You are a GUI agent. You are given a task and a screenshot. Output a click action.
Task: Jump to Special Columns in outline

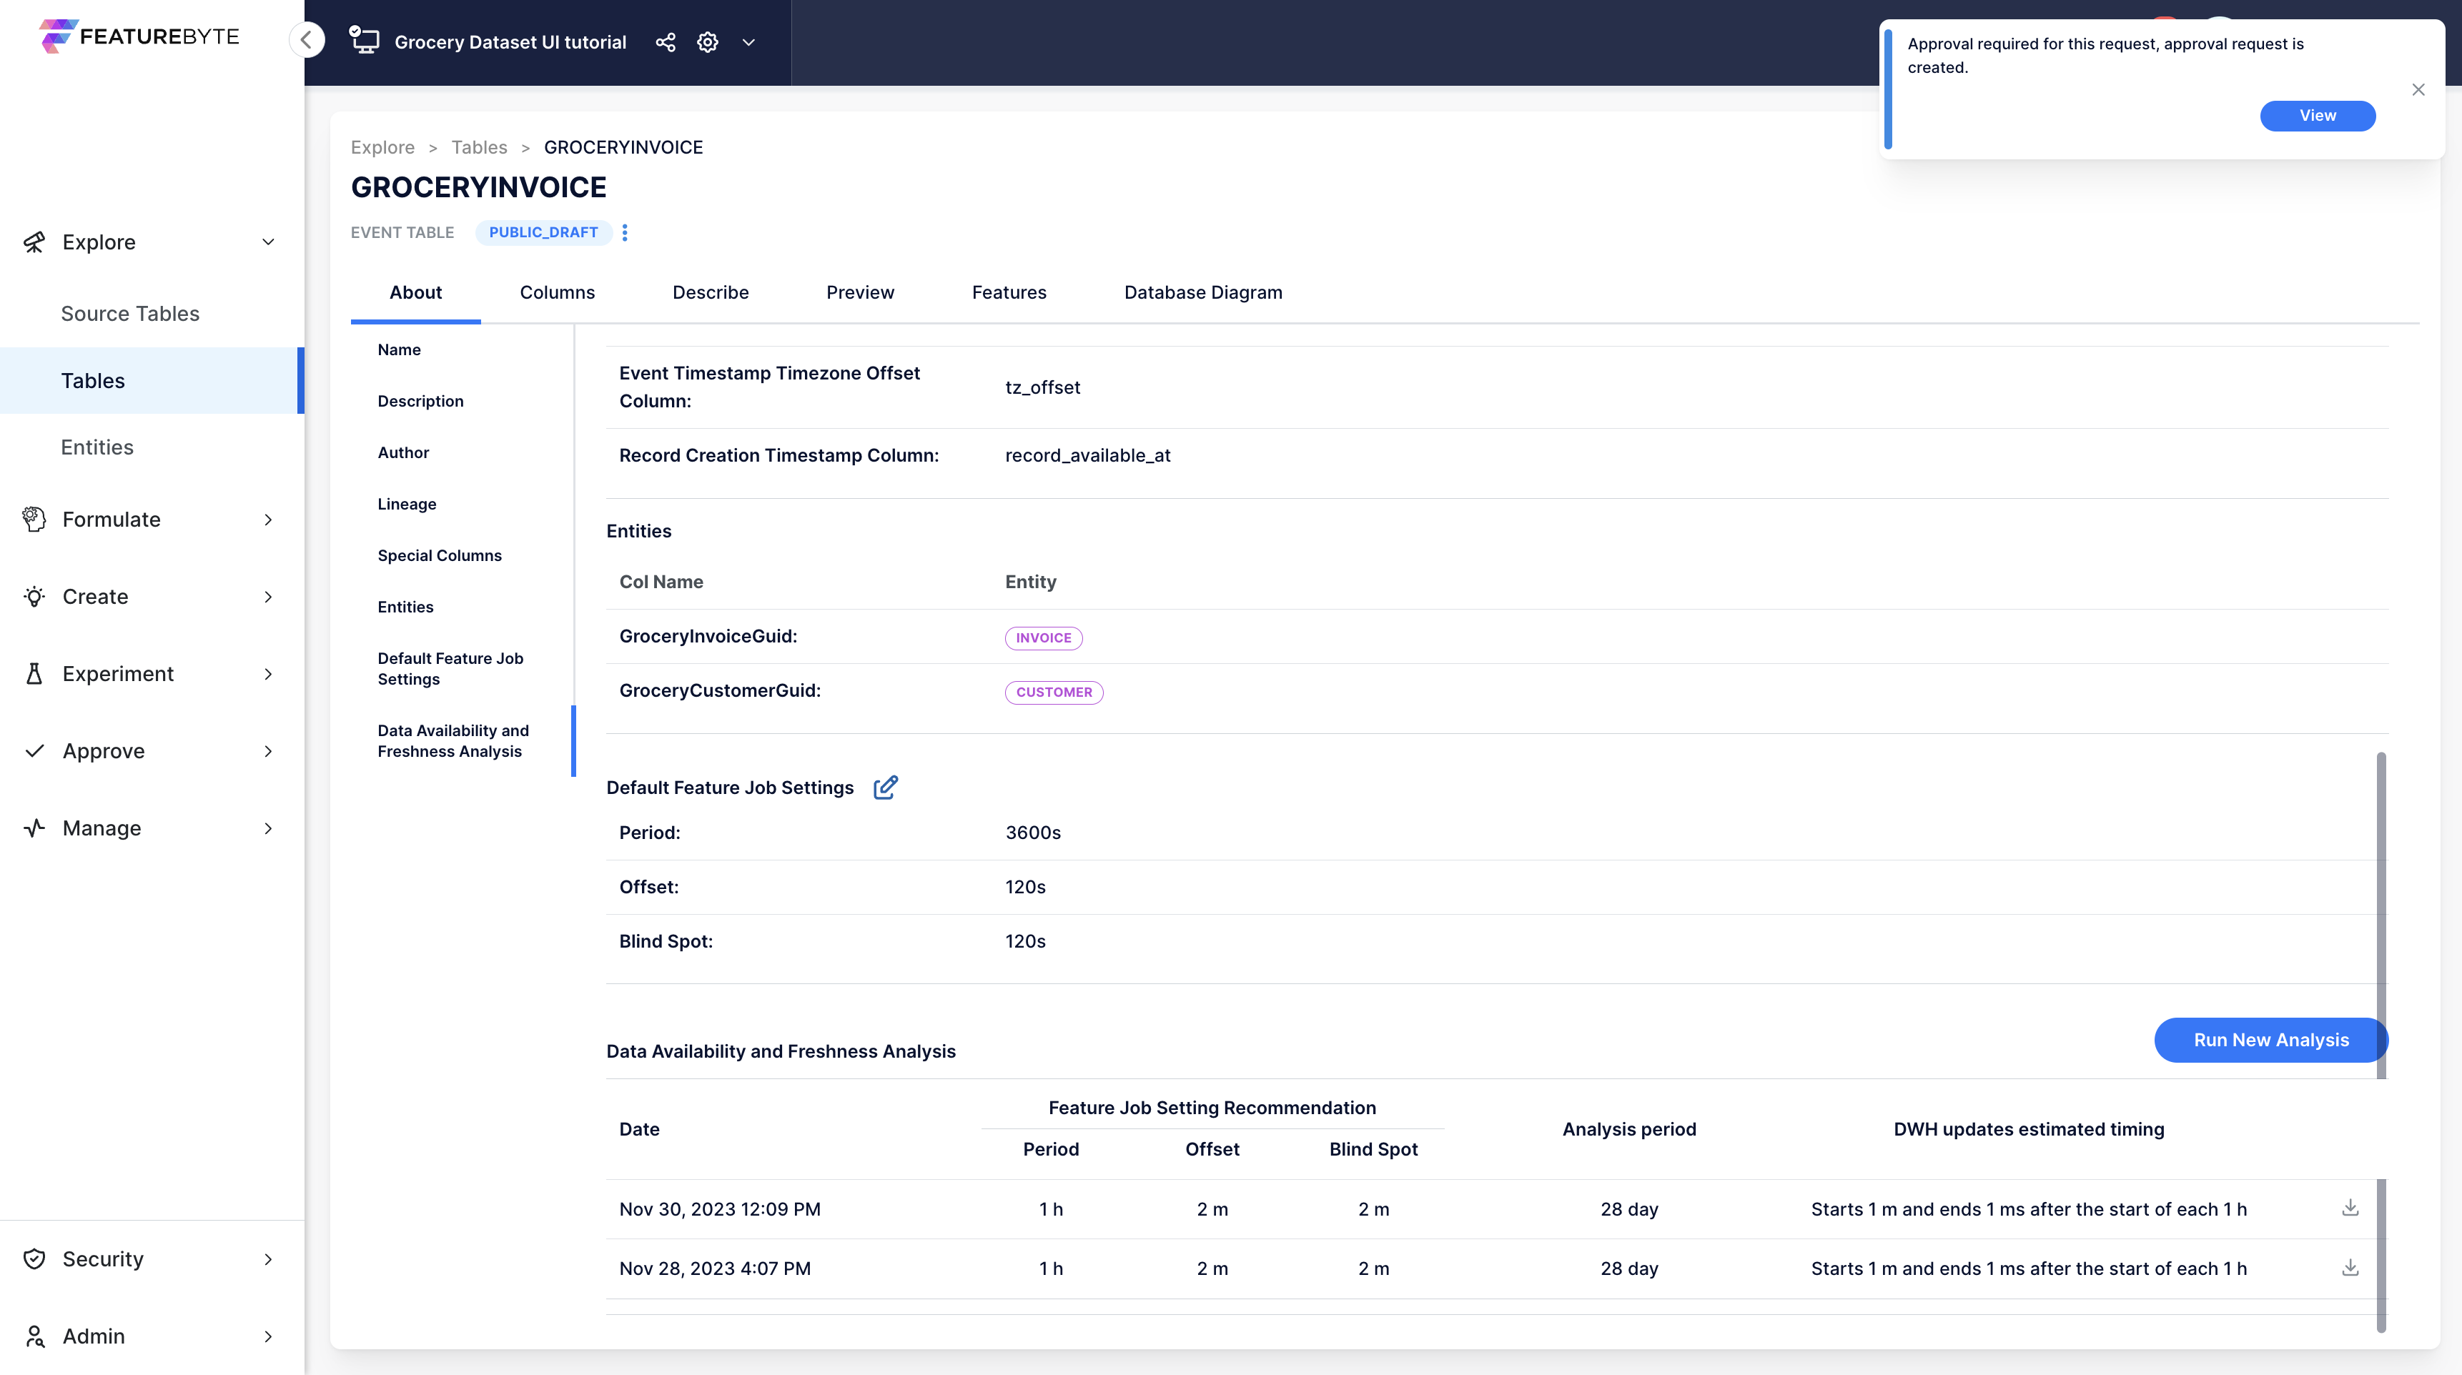pyautogui.click(x=439, y=556)
